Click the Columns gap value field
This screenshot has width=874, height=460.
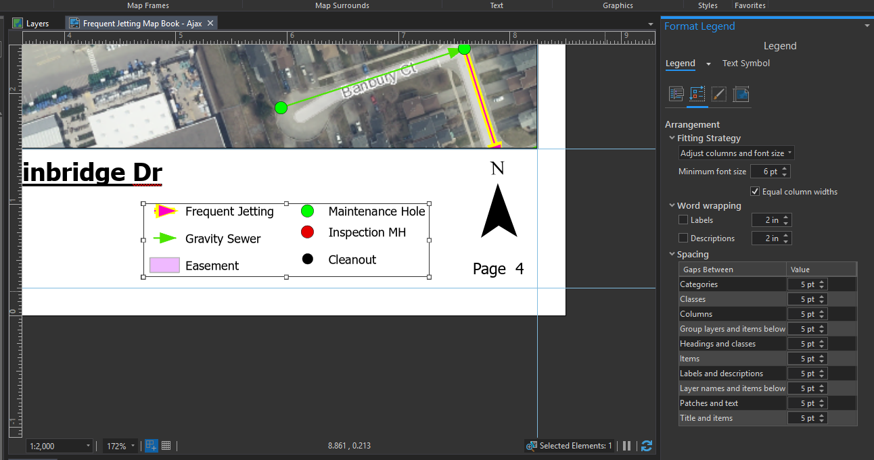coord(807,314)
